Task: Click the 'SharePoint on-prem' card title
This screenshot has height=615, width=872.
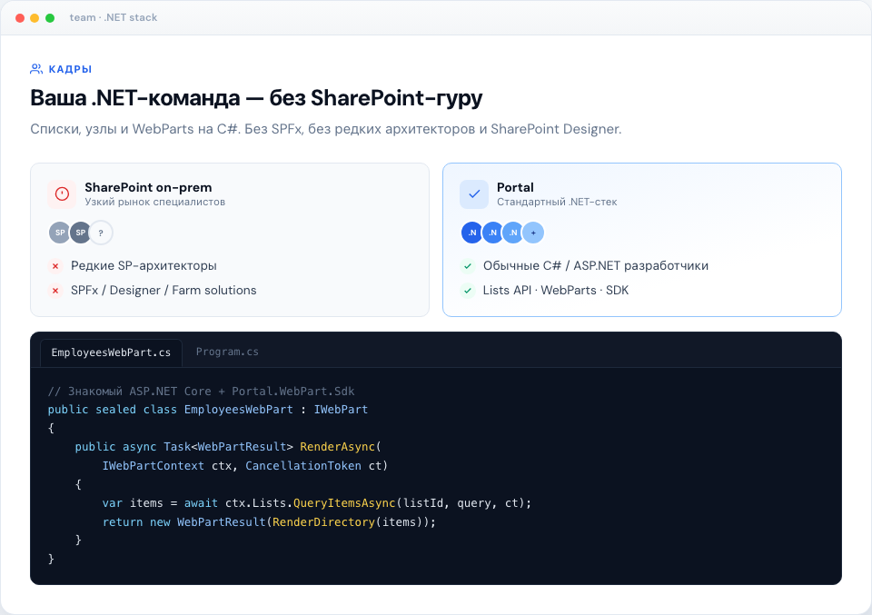Action: point(148,187)
